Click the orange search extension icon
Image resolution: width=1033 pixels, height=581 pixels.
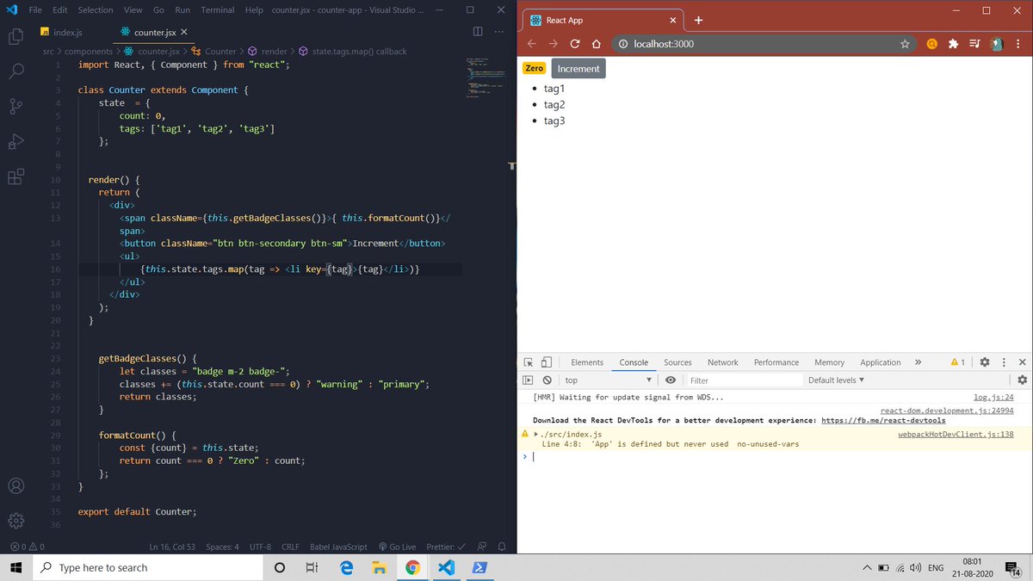[x=931, y=44]
